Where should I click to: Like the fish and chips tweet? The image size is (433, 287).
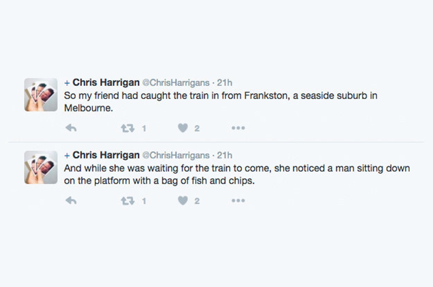click(x=183, y=201)
